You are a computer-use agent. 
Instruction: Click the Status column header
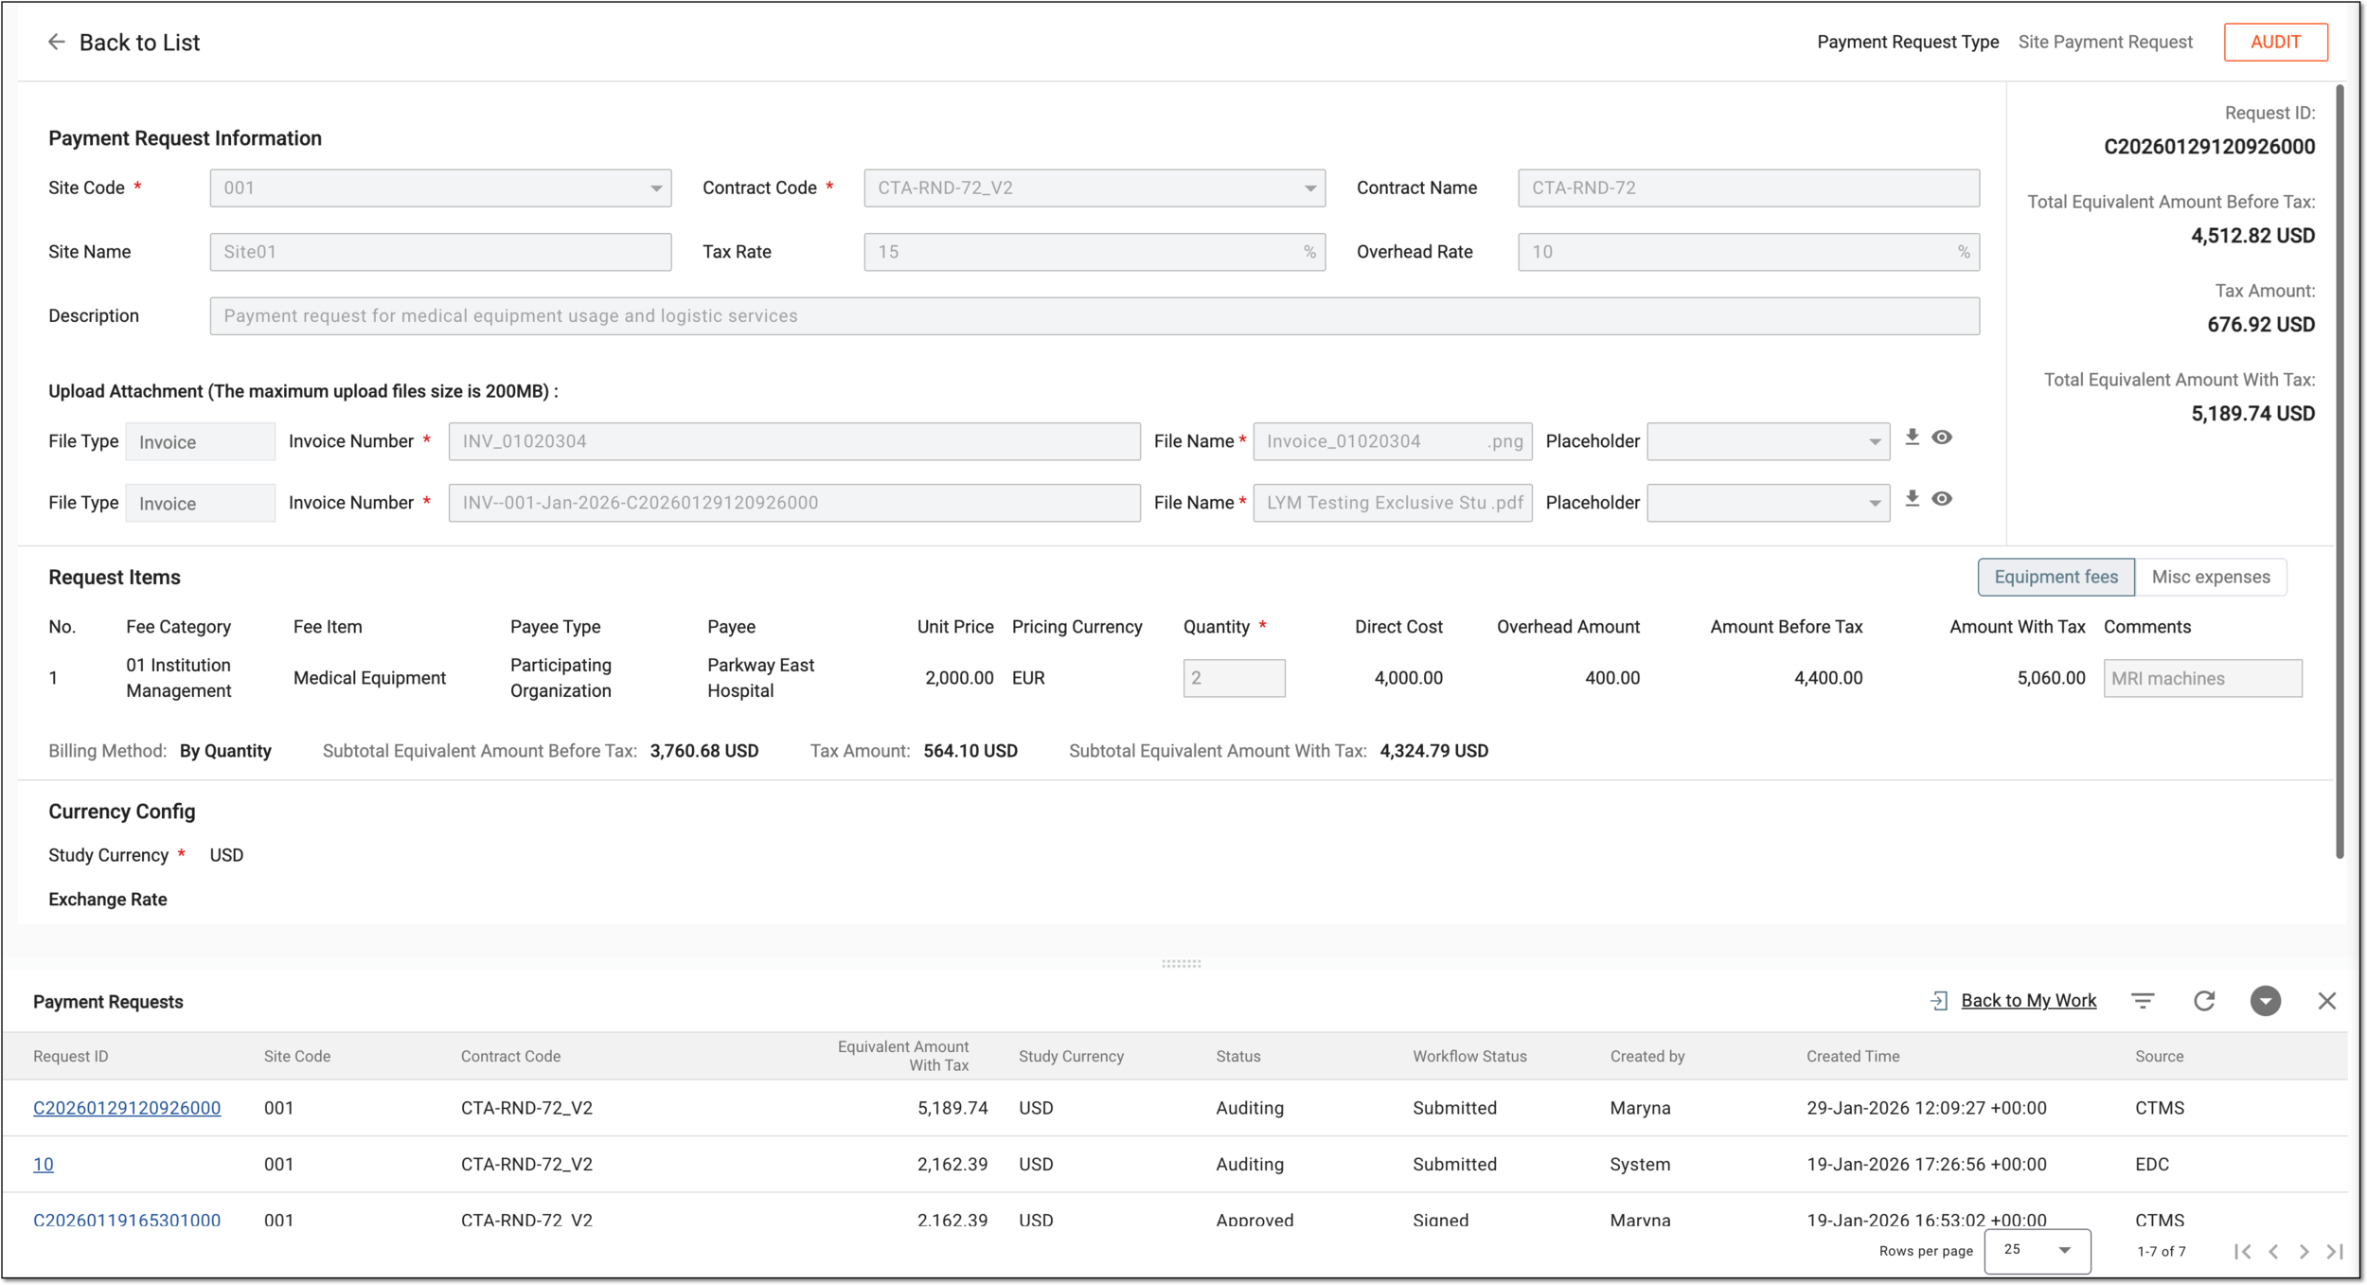click(1238, 1056)
